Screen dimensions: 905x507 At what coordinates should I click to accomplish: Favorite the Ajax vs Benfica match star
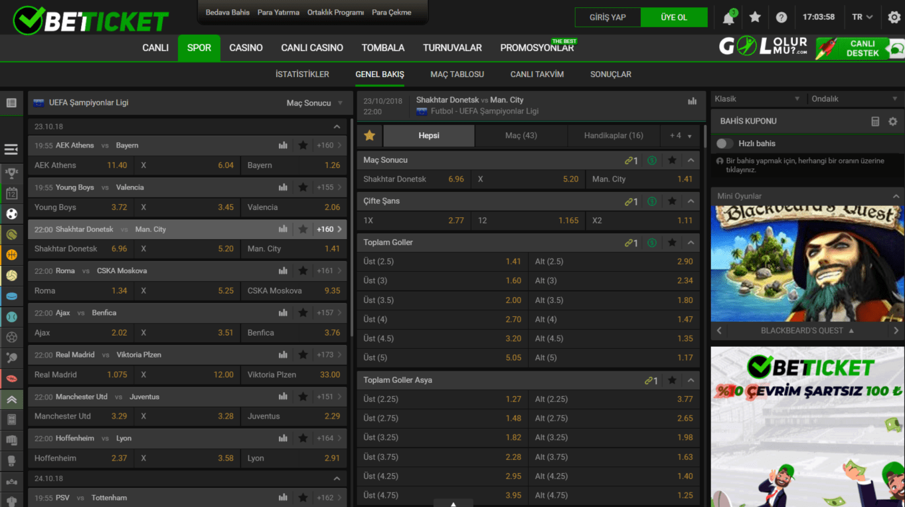(x=303, y=313)
